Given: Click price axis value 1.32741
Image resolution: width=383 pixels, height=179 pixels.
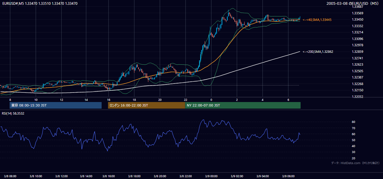Looking at the screenshot, I should (x=358, y=58).
